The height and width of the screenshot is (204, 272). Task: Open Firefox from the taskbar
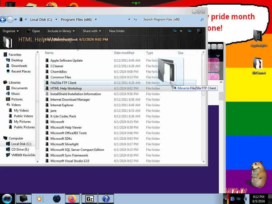coord(72,199)
